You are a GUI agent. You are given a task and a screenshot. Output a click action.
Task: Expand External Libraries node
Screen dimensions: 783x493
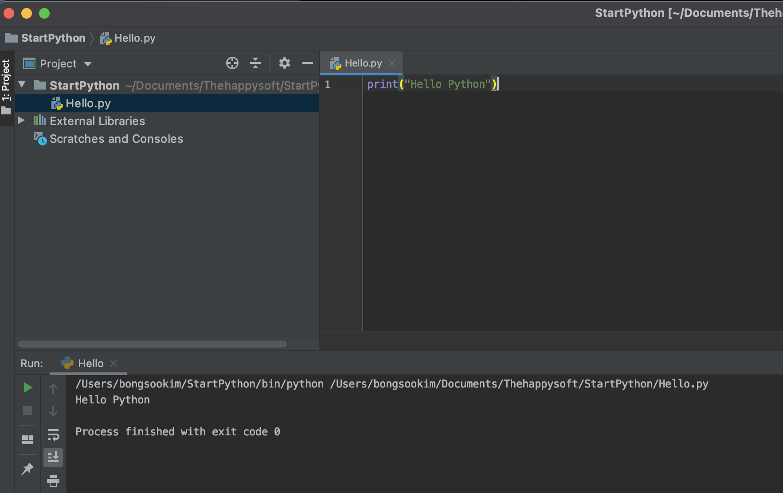(x=21, y=120)
